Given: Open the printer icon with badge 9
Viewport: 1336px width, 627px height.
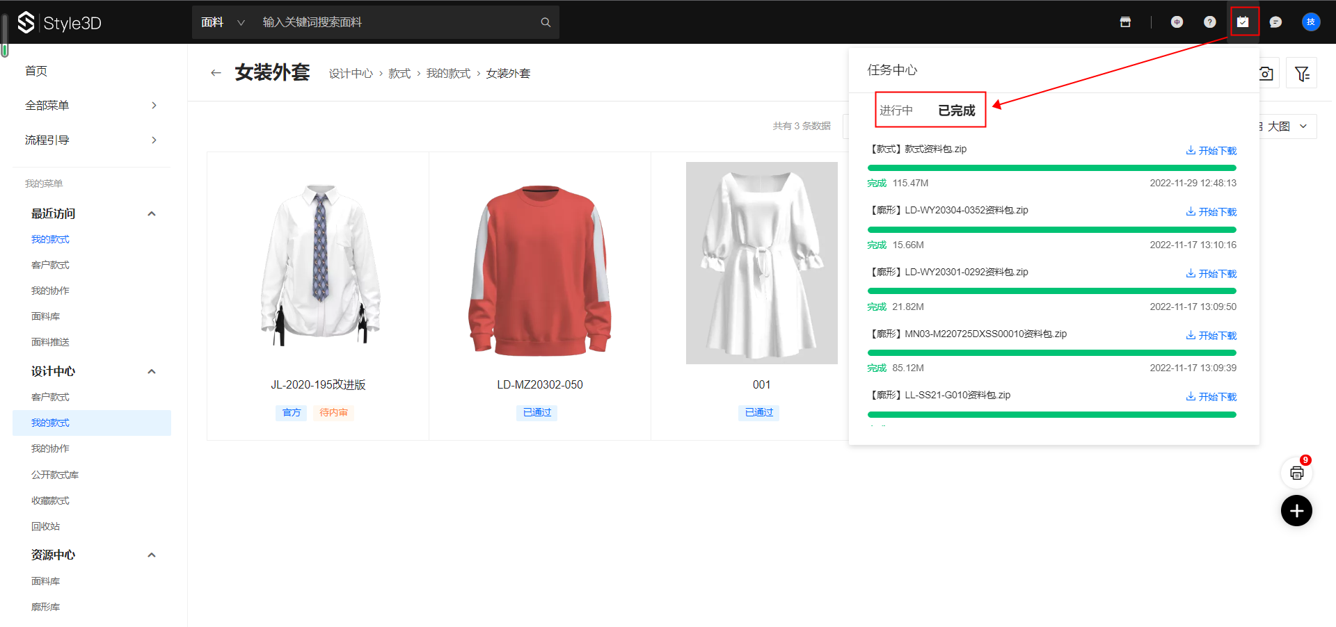Looking at the screenshot, I should (x=1296, y=473).
